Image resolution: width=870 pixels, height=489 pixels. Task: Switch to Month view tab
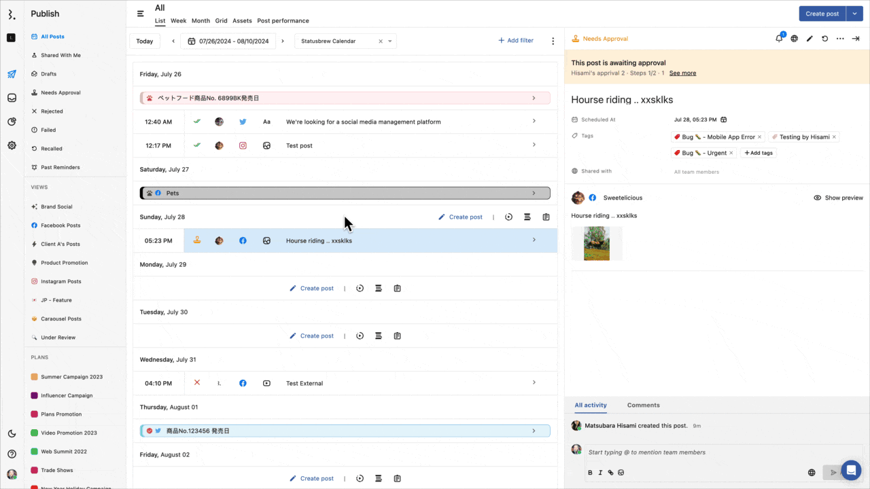point(201,21)
